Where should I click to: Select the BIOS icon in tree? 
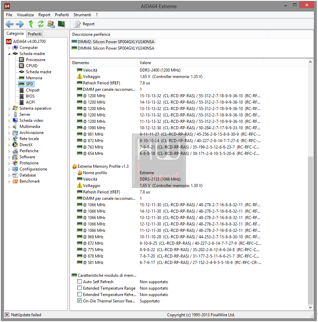click(x=21, y=96)
